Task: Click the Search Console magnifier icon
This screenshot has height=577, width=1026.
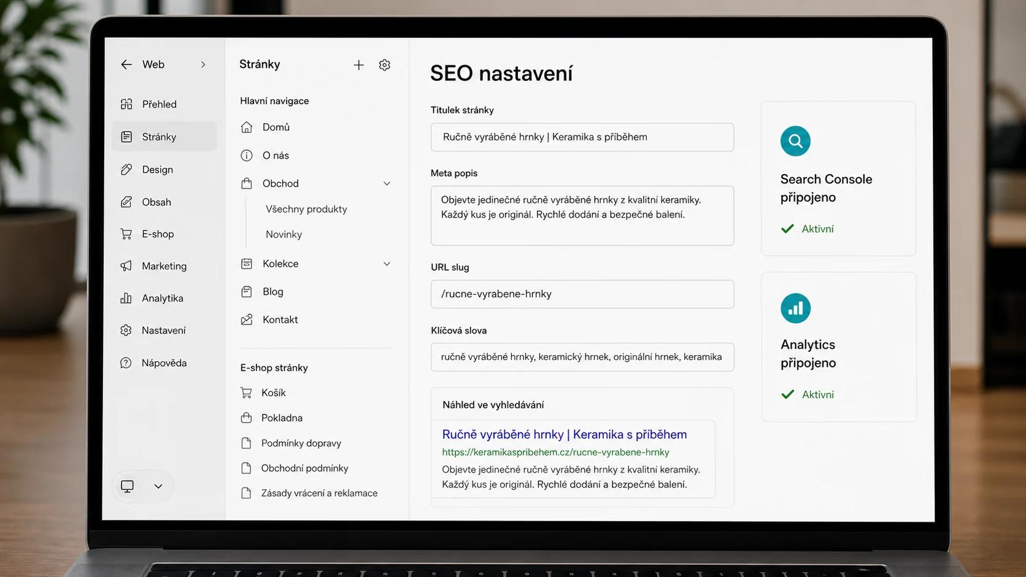Action: pyautogui.click(x=795, y=141)
